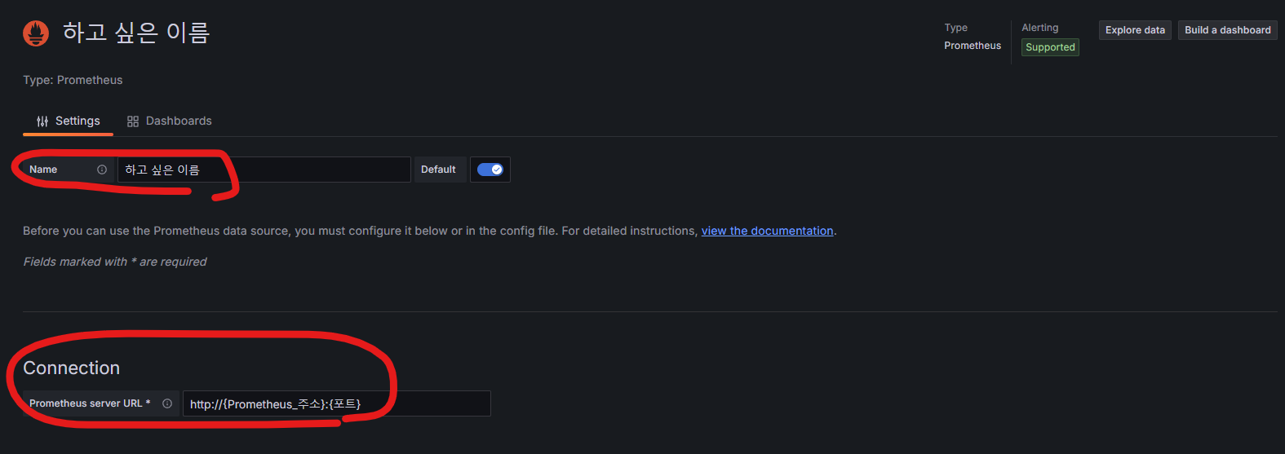This screenshot has width=1285, height=454.
Task: Click the Alerting label in header
Action: point(1040,28)
